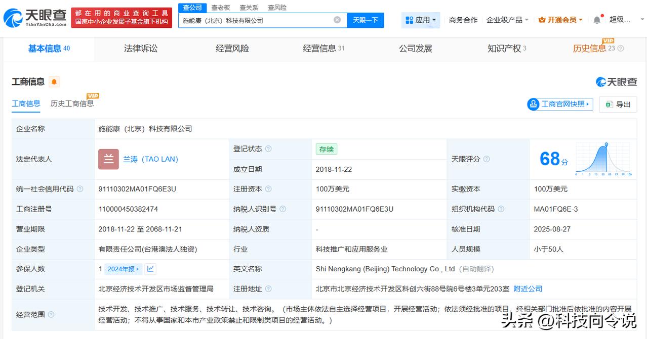647x339 pixels.
Task: Select the 工商信息 sub-tab
Action: click(x=26, y=104)
